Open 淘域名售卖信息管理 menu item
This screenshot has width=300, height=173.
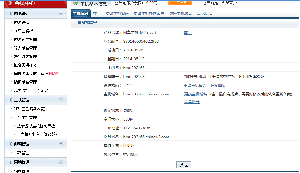click(31, 73)
